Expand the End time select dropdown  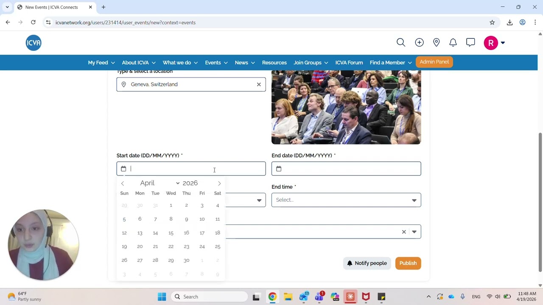(346, 200)
